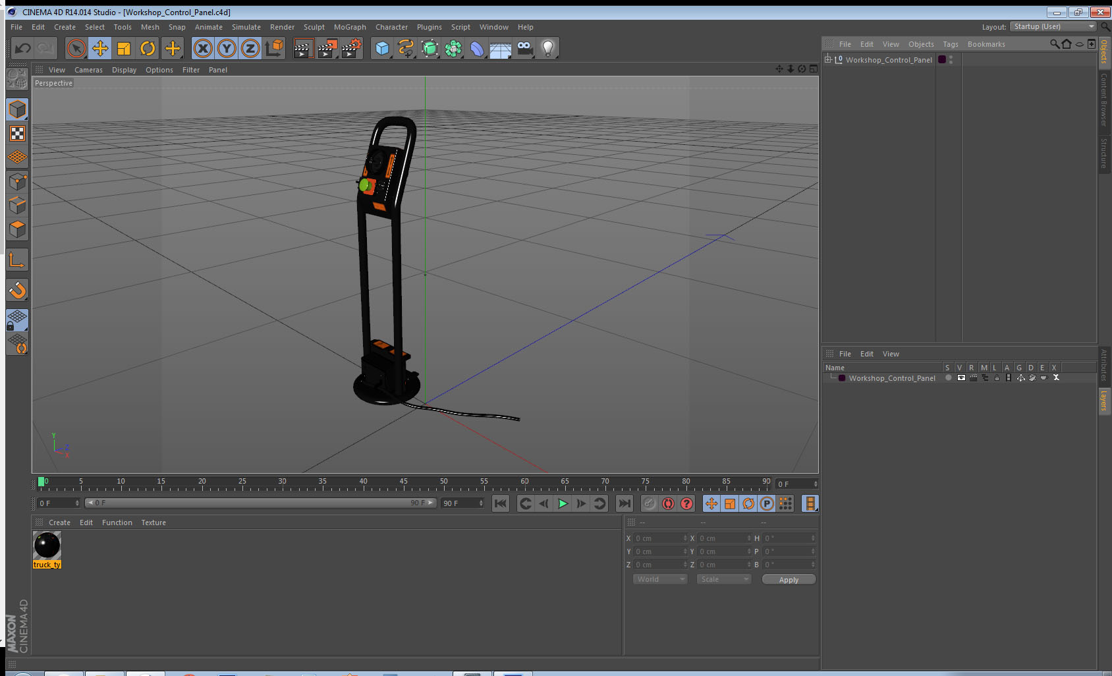The height and width of the screenshot is (676, 1112).
Task: Undo the last action with the undo arrow
Action: click(x=23, y=48)
